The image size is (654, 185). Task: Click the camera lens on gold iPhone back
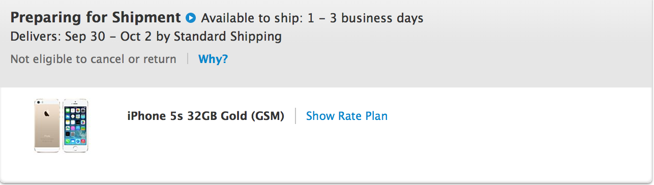point(39,103)
